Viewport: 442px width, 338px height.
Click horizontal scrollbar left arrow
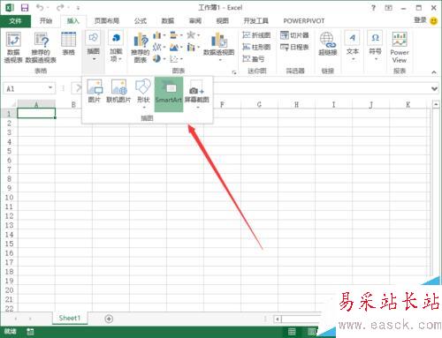click(278, 319)
